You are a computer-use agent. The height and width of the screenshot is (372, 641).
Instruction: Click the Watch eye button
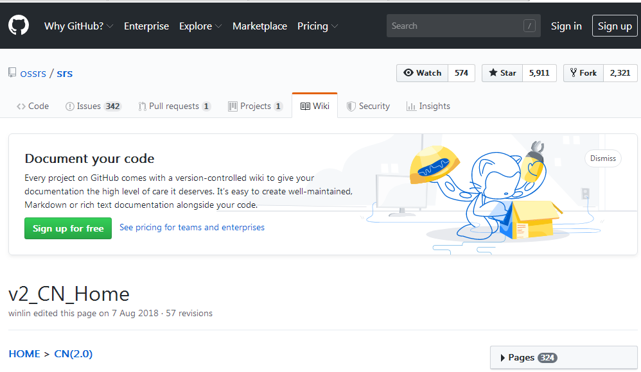(422, 73)
